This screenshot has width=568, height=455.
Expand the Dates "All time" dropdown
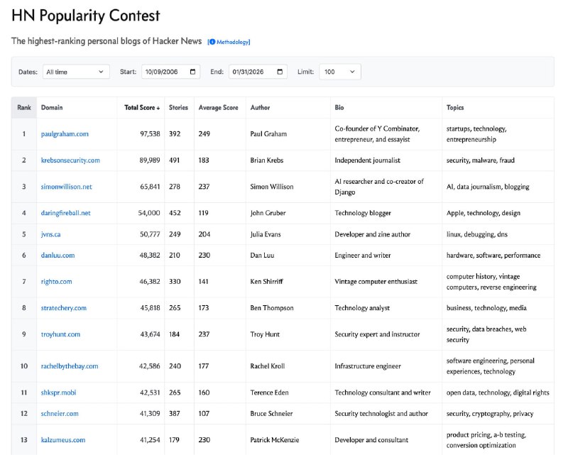coord(75,72)
